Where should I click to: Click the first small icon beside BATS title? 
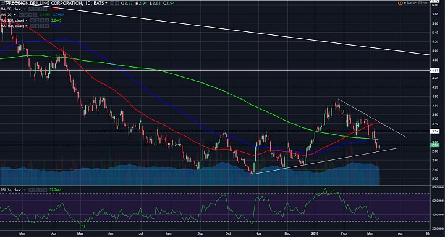pos(112,4)
